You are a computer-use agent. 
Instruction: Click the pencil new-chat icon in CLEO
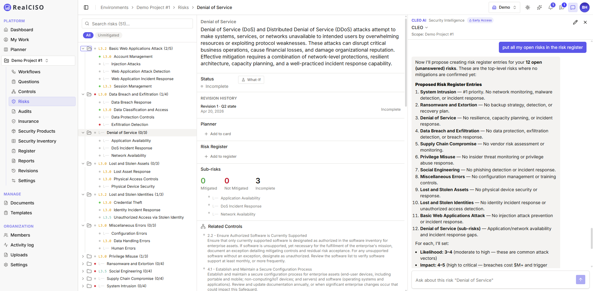pyautogui.click(x=575, y=22)
